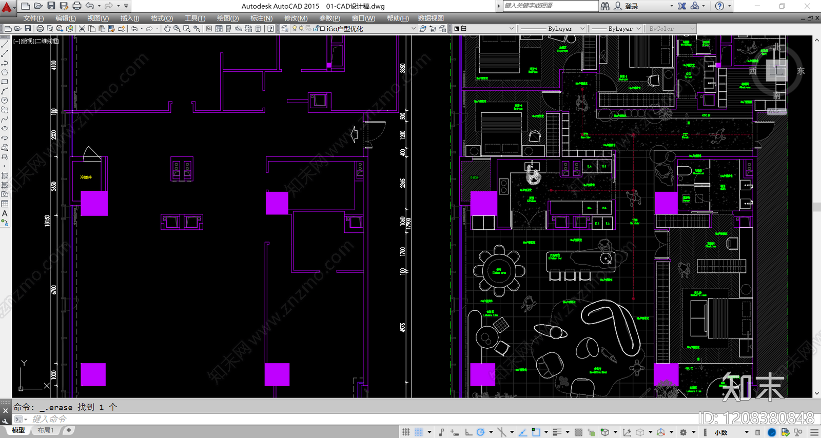821x438 pixels.
Task: Open the second ByLayer lineweight dropdown
Action: pyautogui.click(x=616, y=29)
